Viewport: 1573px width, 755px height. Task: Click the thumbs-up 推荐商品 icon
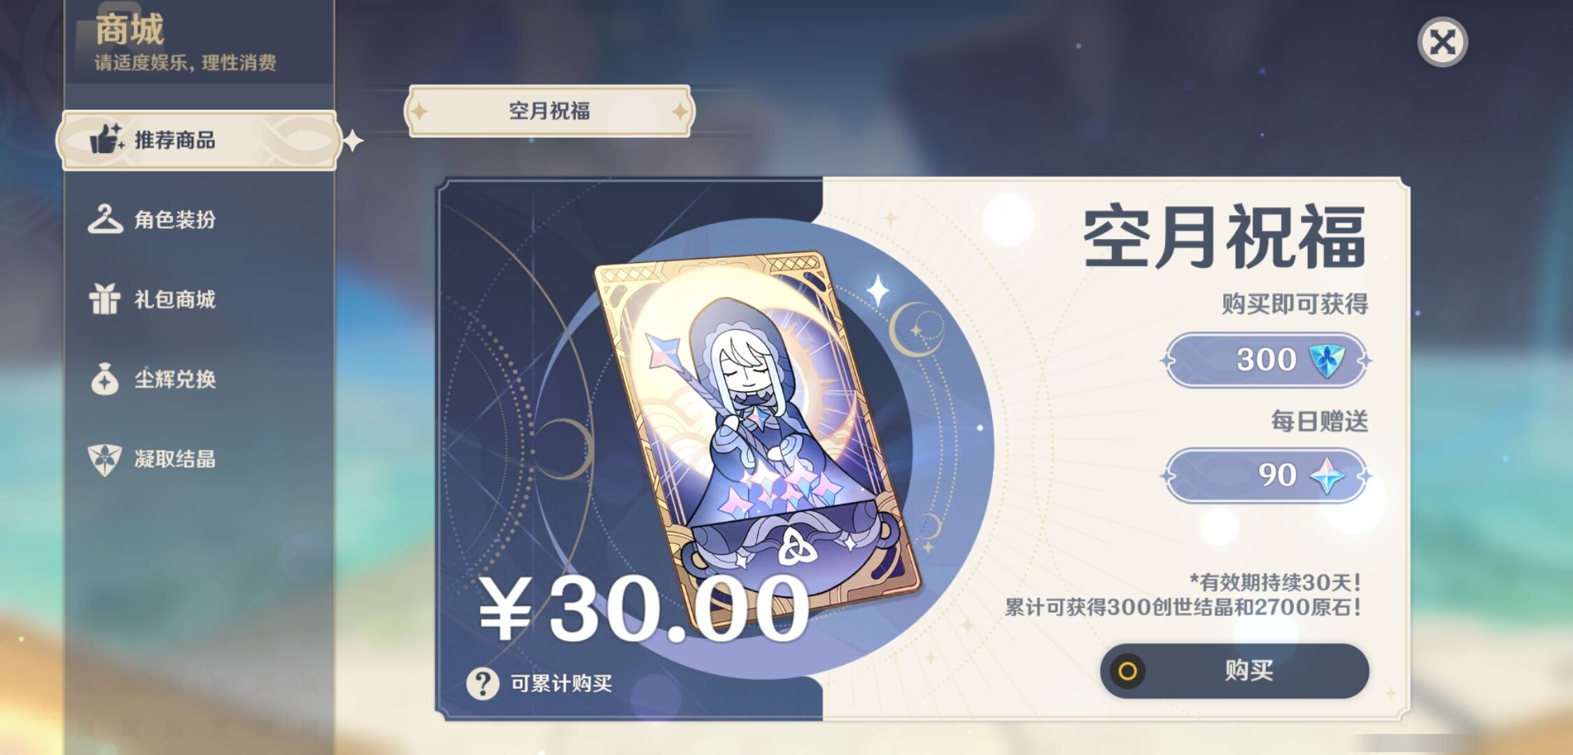106,139
